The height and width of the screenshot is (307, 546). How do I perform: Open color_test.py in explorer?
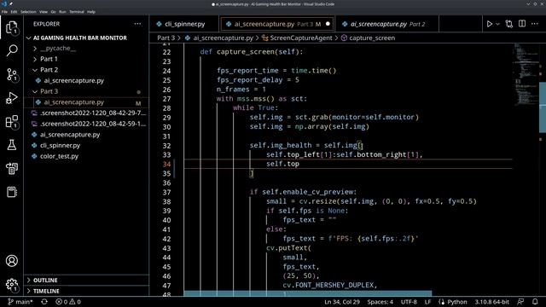59,156
